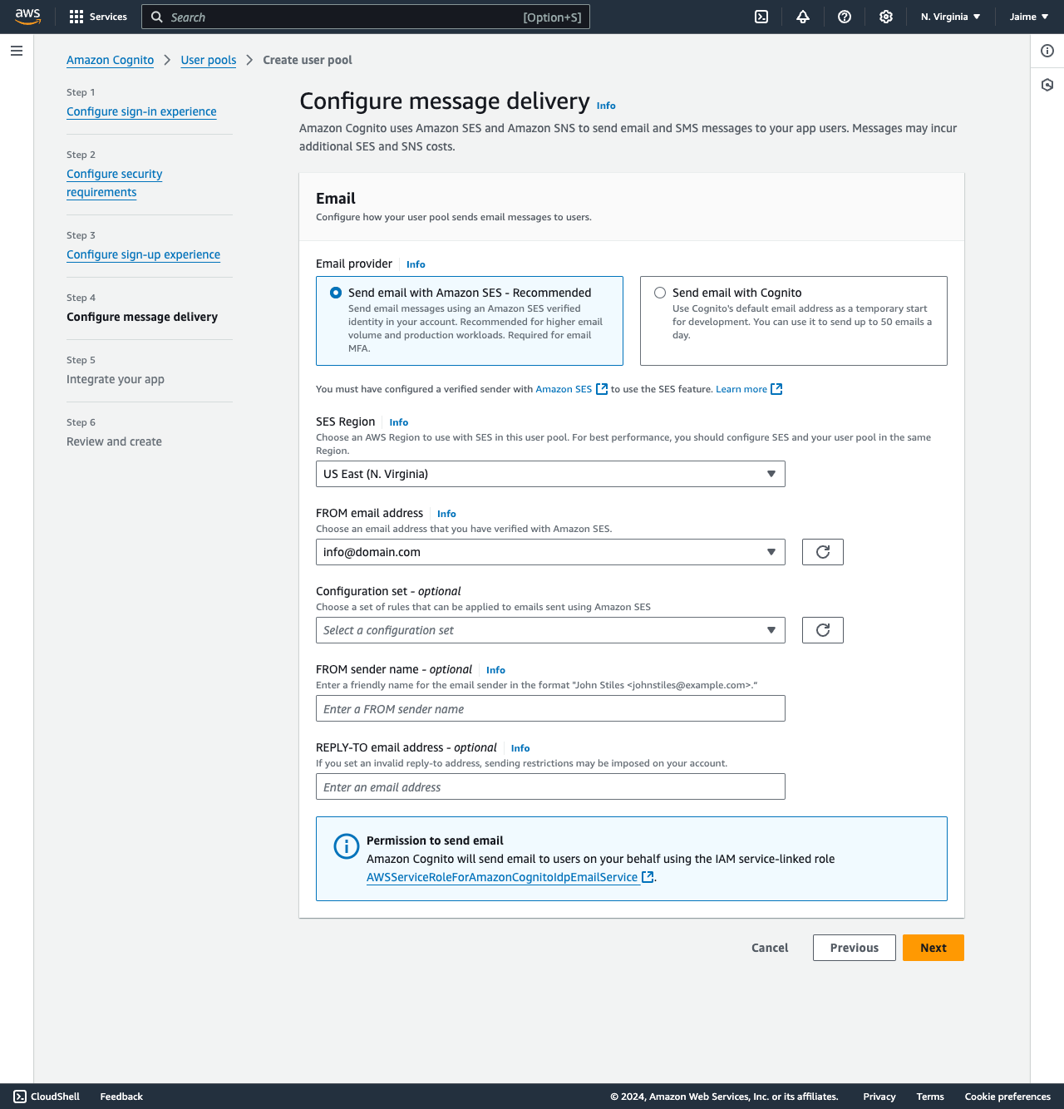
Task: Click Info next to REPLY-TO email address
Action: click(x=520, y=748)
